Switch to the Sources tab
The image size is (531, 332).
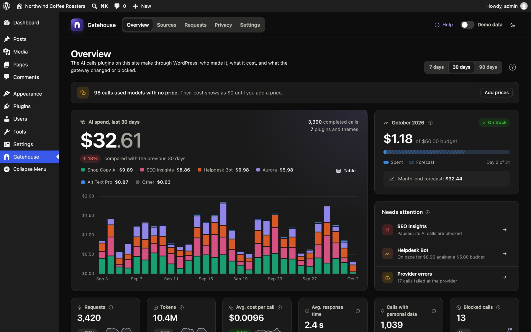coord(167,25)
